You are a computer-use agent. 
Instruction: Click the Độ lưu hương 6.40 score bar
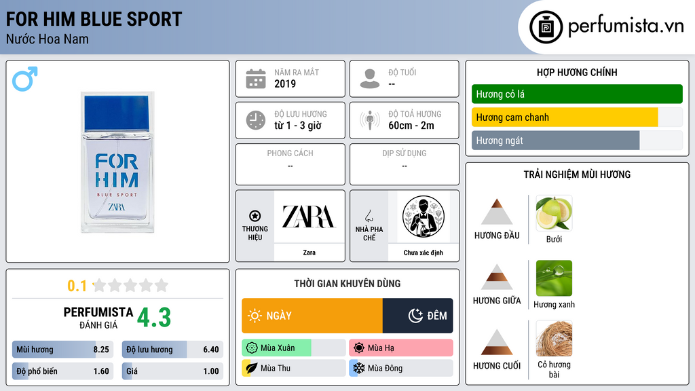pos(172,350)
